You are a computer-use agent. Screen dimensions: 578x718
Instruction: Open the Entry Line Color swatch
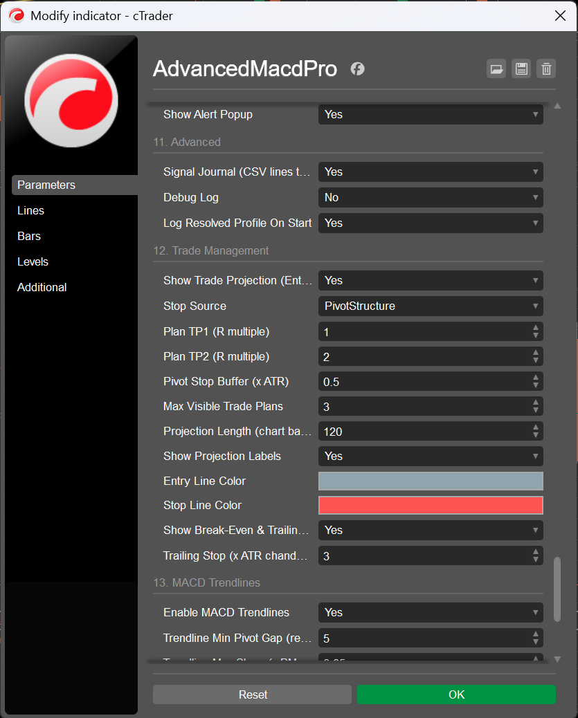pos(431,481)
